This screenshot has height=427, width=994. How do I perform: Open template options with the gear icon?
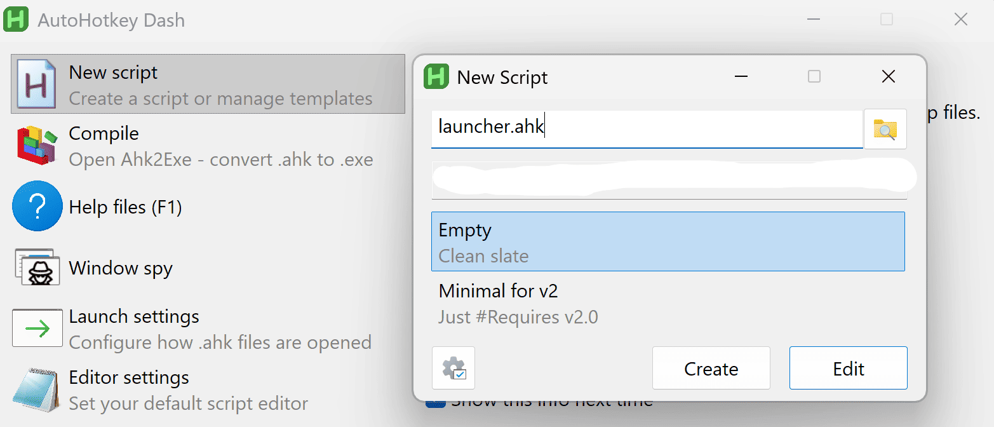click(x=453, y=368)
